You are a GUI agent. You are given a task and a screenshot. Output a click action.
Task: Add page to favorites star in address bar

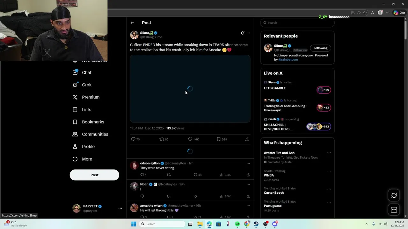[x=365, y=13]
